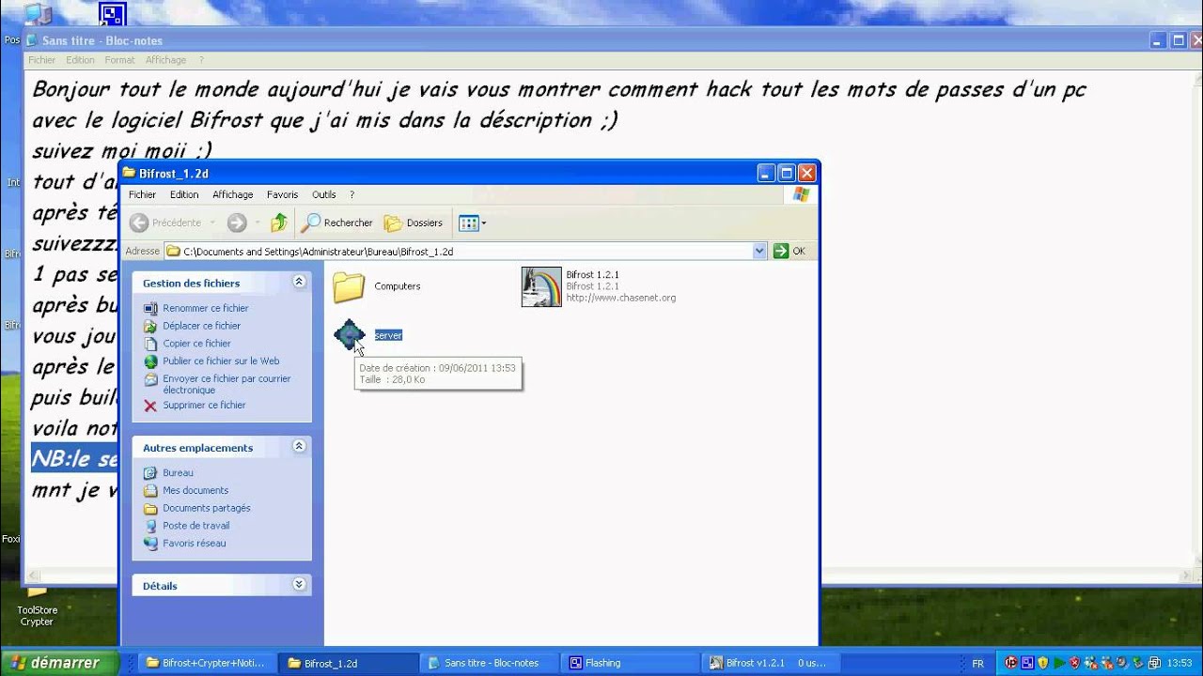Click the system tray clock 13:53
Viewport: 1203px width, 676px height.
tap(1179, 664)
